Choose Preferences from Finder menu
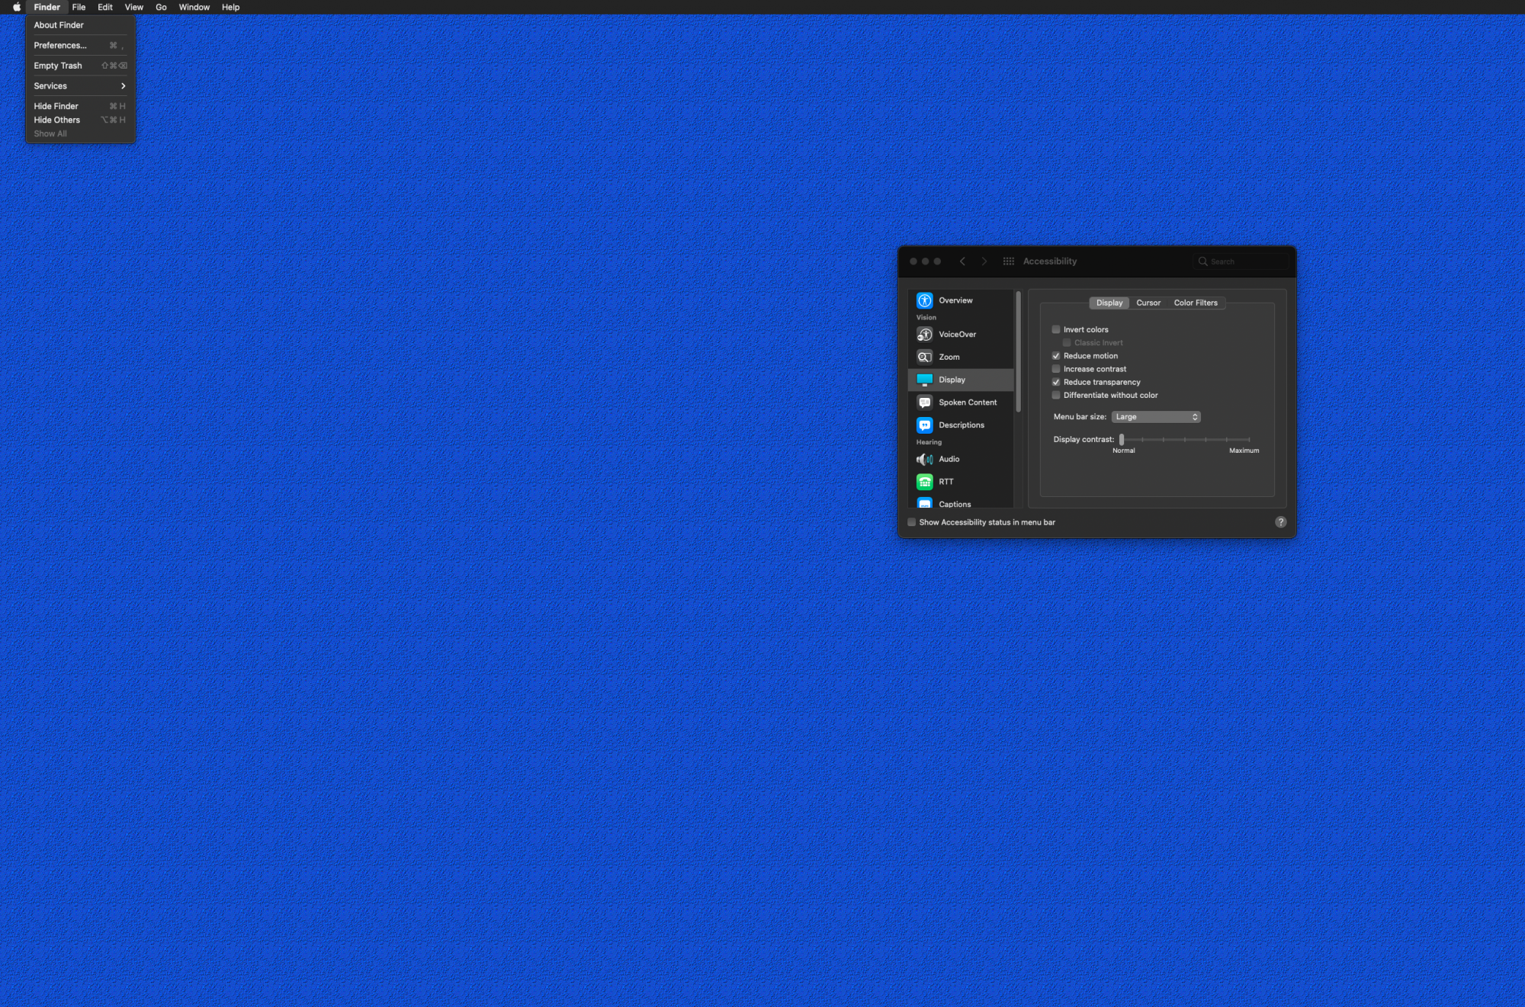The image size is (1525, 1007). tap(60, 45)
